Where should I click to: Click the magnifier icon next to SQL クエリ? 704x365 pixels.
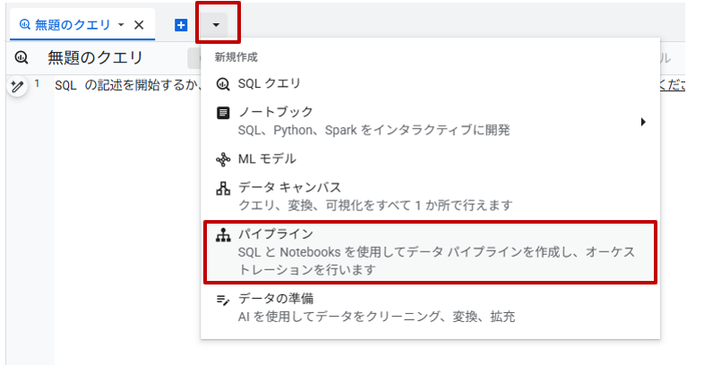tap(223, 84)
